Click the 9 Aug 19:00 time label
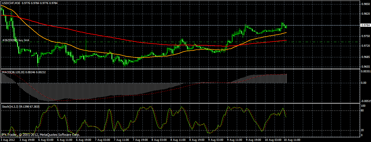This screenshot has width=371, height=142. click(x=253, y=140)
